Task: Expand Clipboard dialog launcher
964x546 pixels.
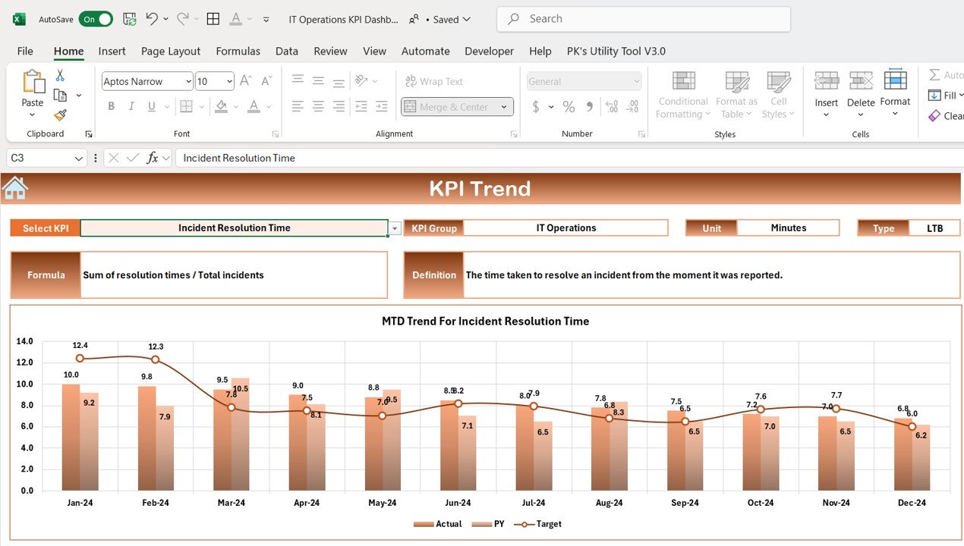Action: pyautogui.click(x=89, y=134)
